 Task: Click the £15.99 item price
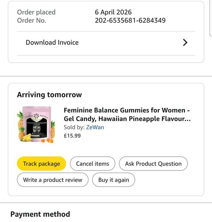(72, 135)
